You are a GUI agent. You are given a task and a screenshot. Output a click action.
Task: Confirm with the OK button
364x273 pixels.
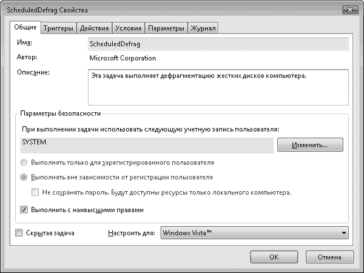(x=274, y=257)
